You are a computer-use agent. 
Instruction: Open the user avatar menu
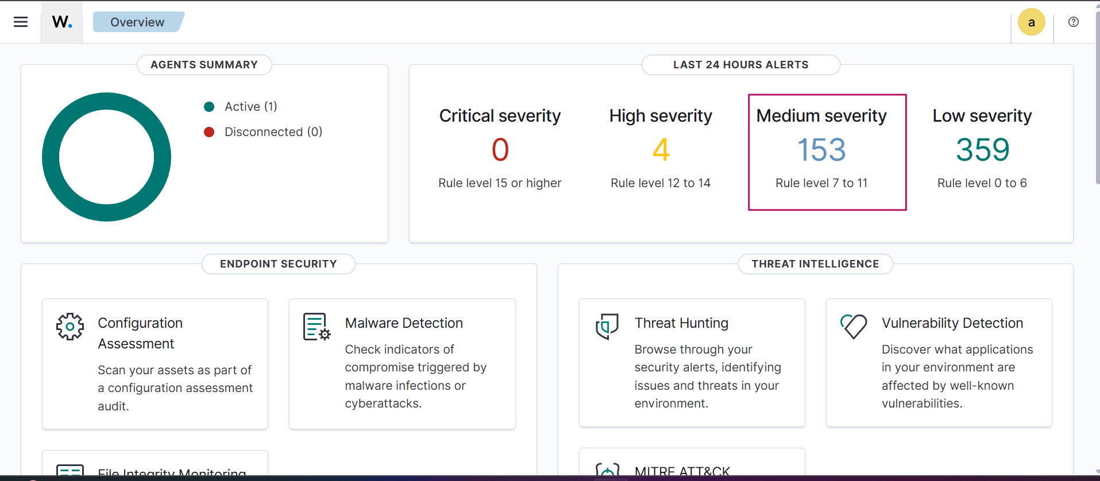tap(1031, 22)
